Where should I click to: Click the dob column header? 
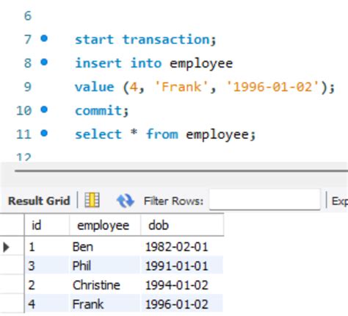click(182, 225)
